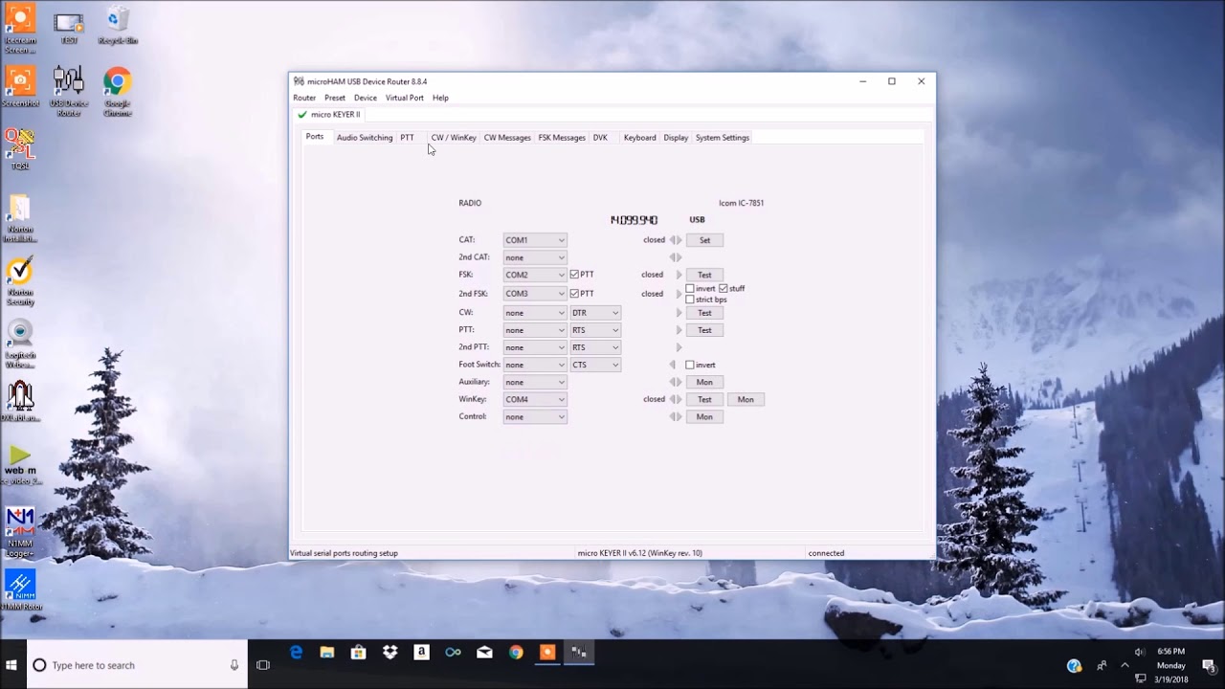Select the micro KEYER II device tab

[329, 115]
